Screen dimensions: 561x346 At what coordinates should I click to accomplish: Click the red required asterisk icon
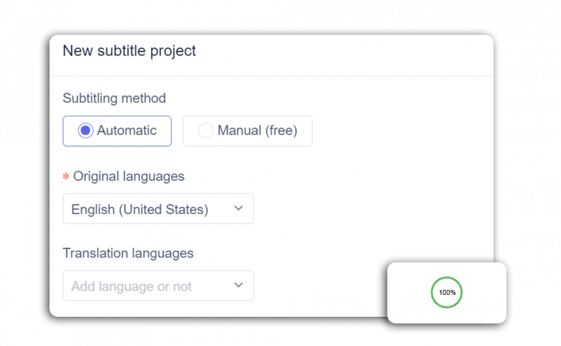(x=66, y=177)
